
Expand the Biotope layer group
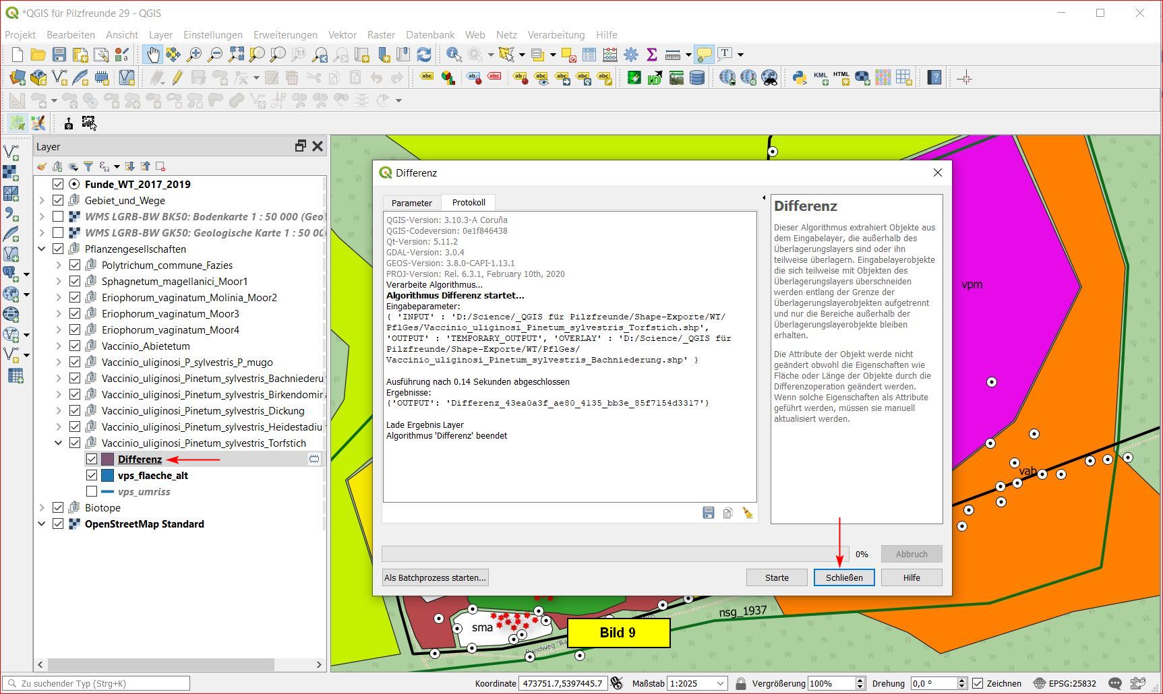coord(42,507)
